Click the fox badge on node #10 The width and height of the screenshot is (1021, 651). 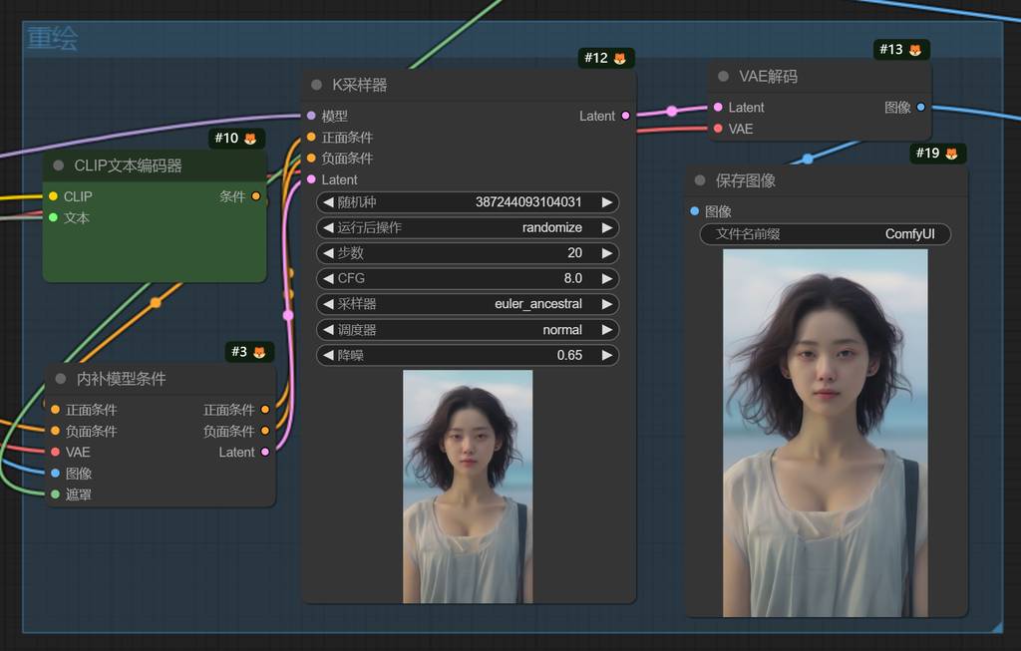coord(250,139)
